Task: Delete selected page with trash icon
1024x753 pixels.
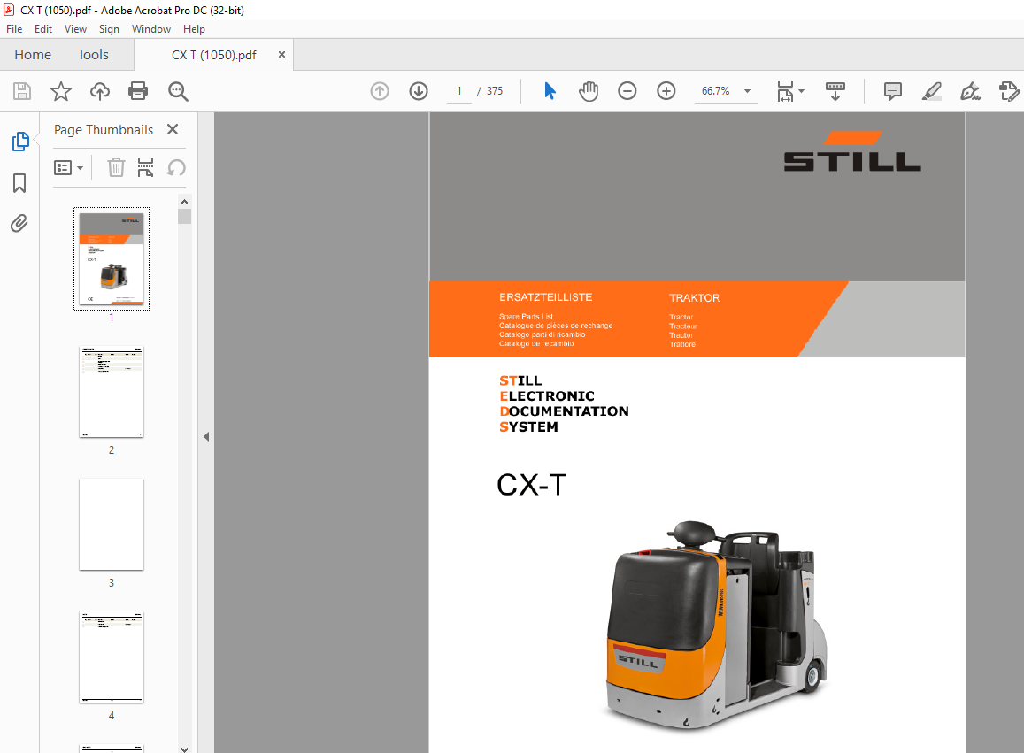Action: 116,168
